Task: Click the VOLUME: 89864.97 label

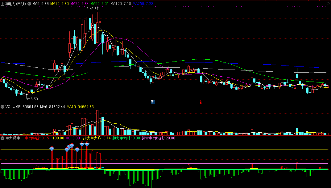Action: [22, 107]
